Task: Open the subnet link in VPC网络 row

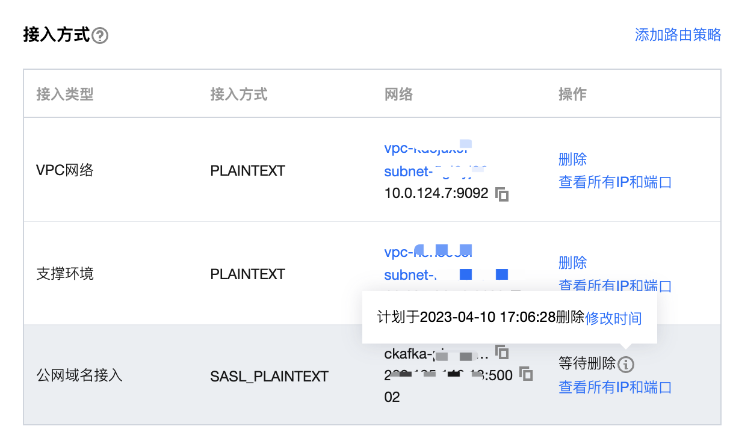Action: pyautogui.click(x=435, y=171)
